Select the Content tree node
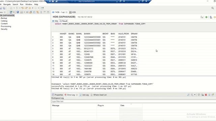This screenshot has width=216, height=121. pyautogui.click(x=4, y=24)
